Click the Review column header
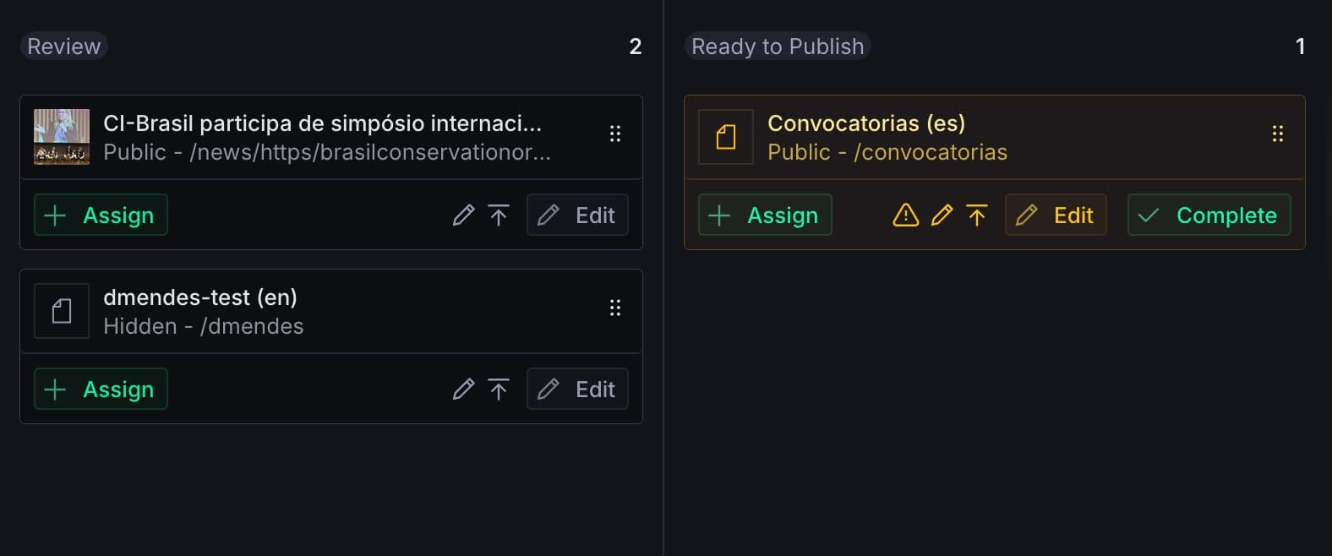Screen dimensions: 1332x556 [63, 46]
